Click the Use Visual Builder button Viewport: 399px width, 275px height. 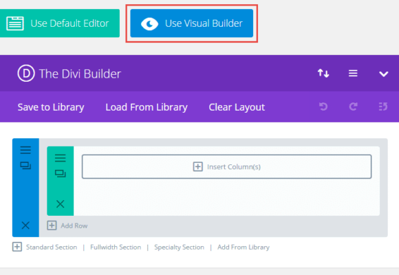coord(192,23)
